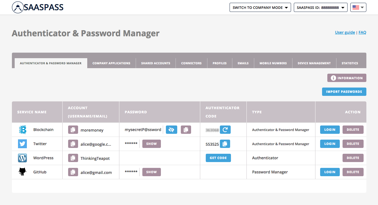The height and width of the screenshot is (205, 378).
Task: Copy the GitHub account email
Action: [73, 172]
